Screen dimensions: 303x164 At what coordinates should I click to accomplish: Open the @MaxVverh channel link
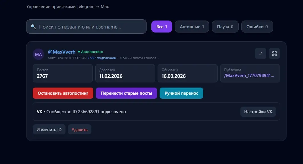pyautogui.click(x=62, y=52)
